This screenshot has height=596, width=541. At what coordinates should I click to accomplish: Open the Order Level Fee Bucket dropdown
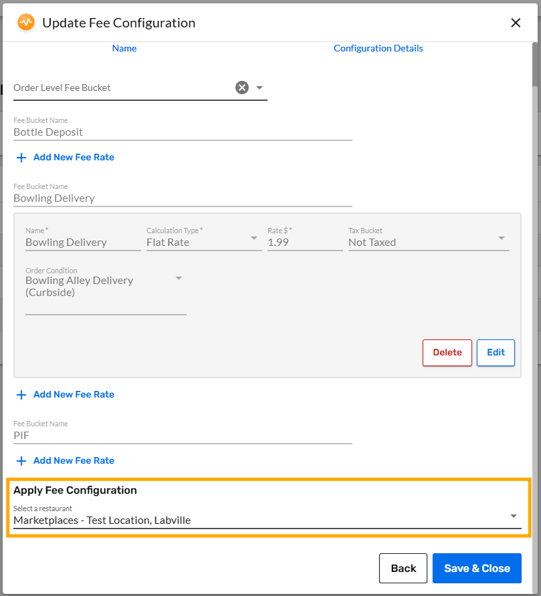tap(259, 87)
